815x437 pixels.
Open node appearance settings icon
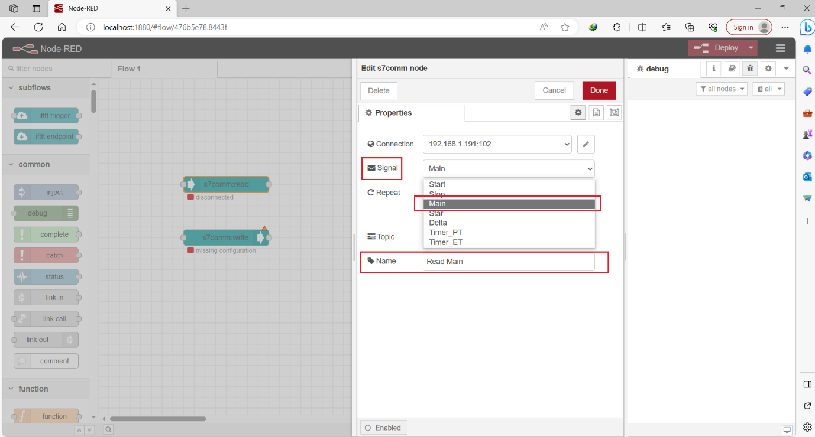tap(614, 112)
